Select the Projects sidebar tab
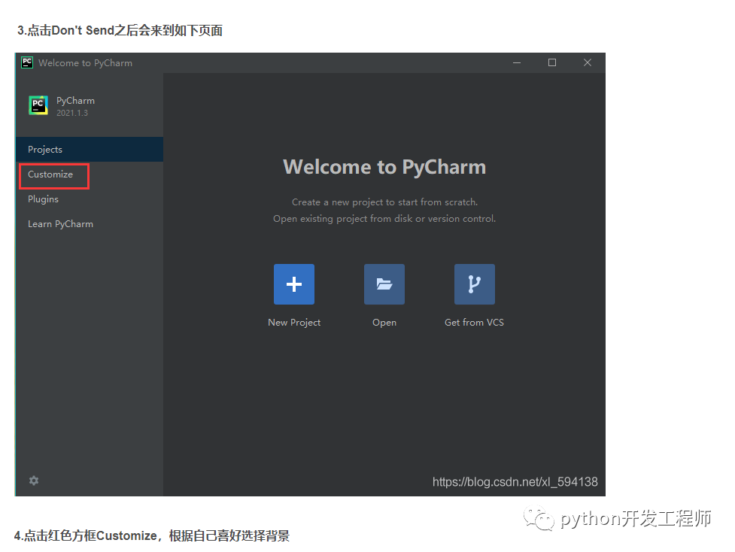The height and width of the screenshot is (552, 735). (x=45, y=150)
